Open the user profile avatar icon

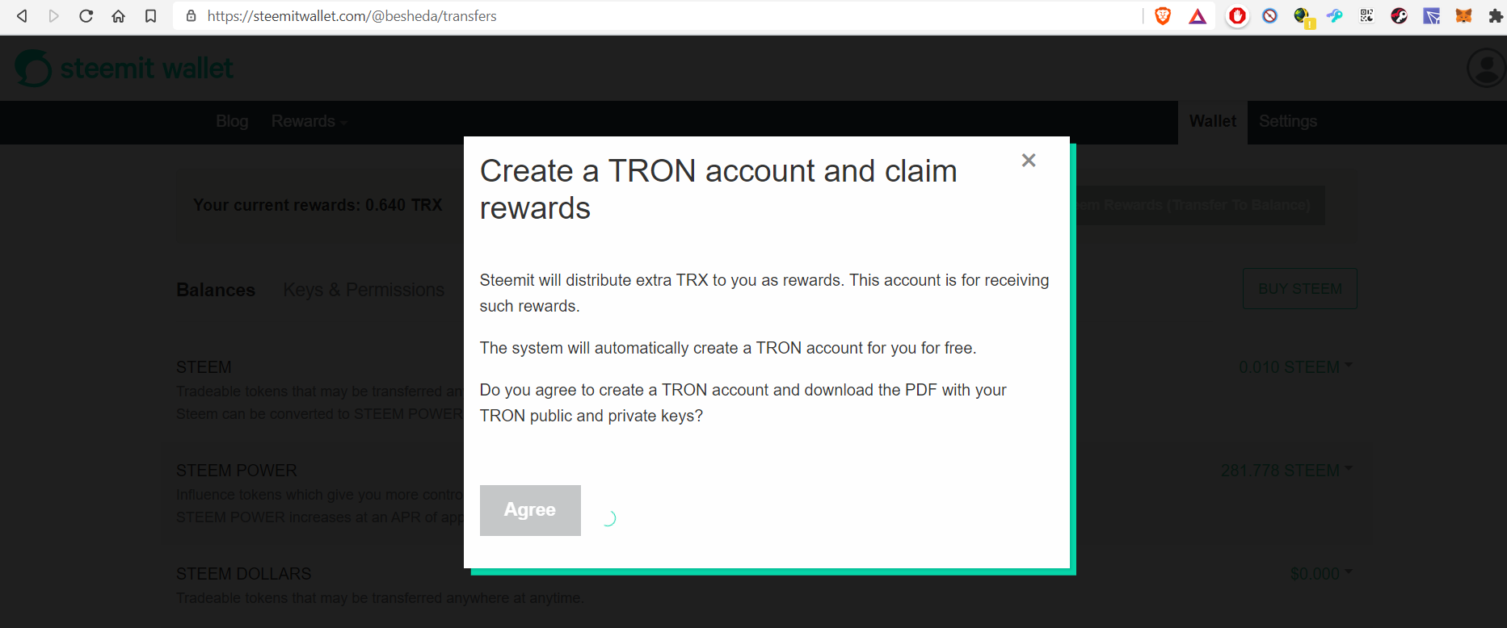(1486, 68)
